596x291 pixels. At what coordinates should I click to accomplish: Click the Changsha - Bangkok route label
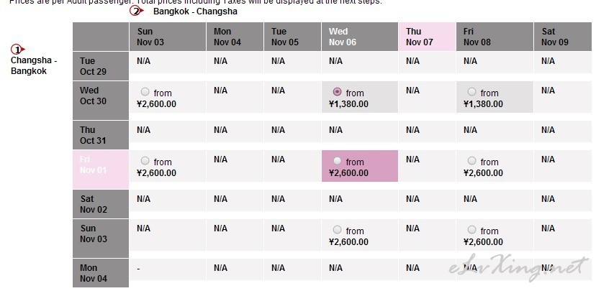pos(34,65)
